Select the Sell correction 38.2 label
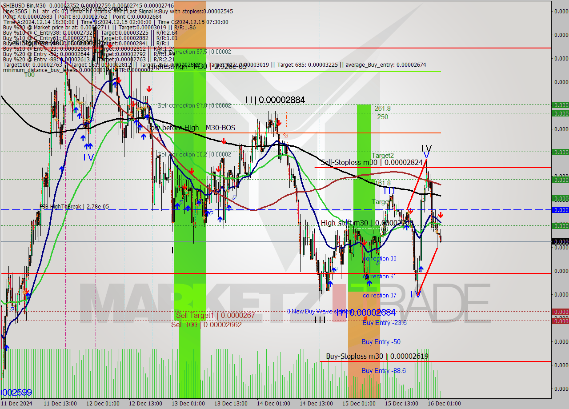 point(194,154)
